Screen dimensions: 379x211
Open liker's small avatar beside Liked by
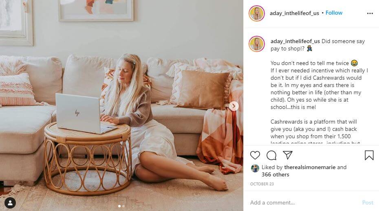point(255,168)
